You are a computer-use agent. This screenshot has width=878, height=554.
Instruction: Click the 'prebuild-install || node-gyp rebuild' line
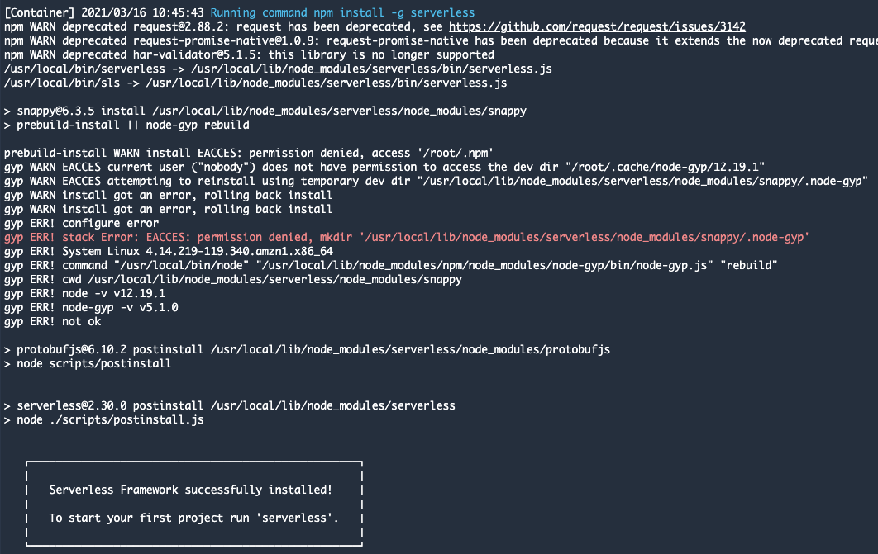click(126, 125)
